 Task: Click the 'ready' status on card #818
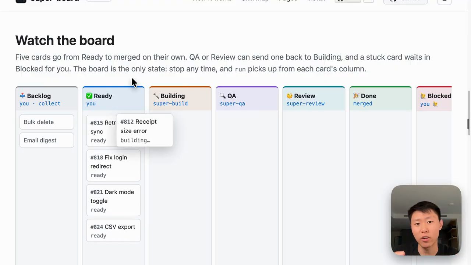[x=98, y=175]
